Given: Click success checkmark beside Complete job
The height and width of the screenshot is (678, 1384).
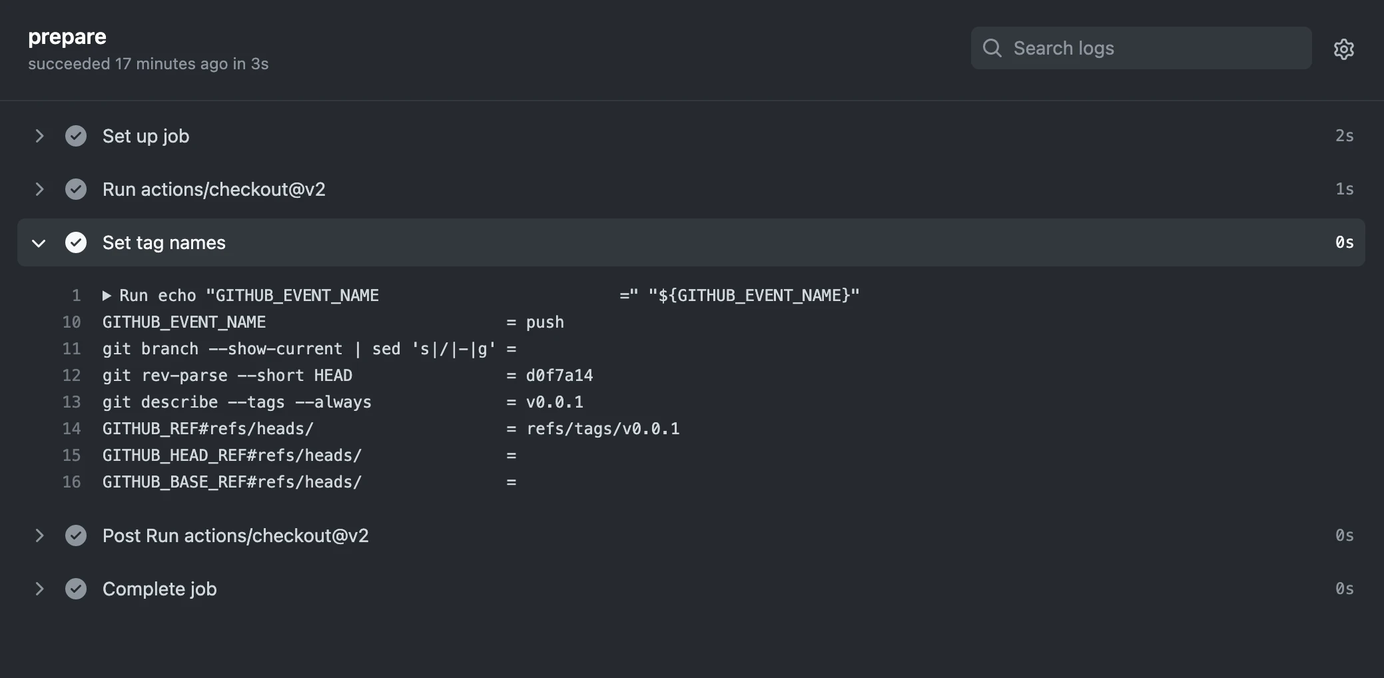Looking at the screenshot, I should (x=76, y=589).
